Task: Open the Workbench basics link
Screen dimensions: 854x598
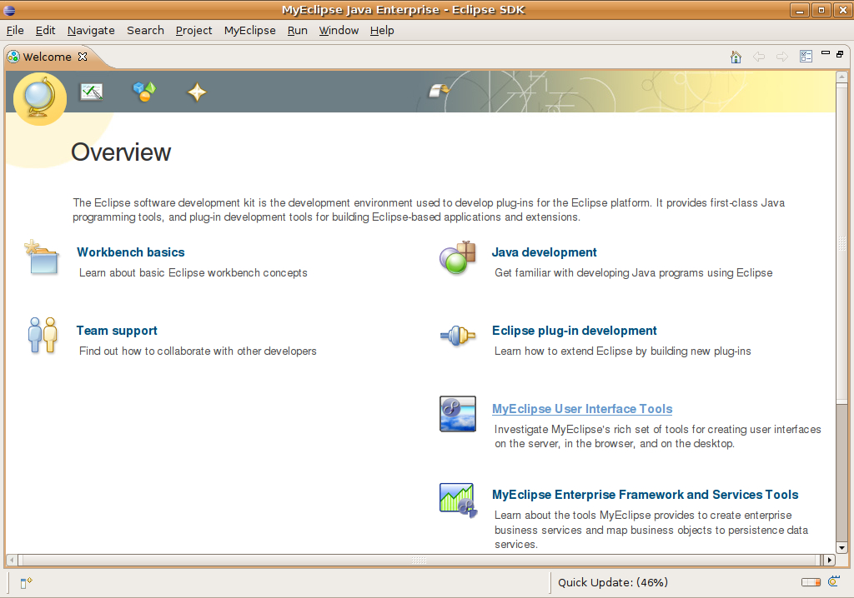Action: tap(131, 252)
